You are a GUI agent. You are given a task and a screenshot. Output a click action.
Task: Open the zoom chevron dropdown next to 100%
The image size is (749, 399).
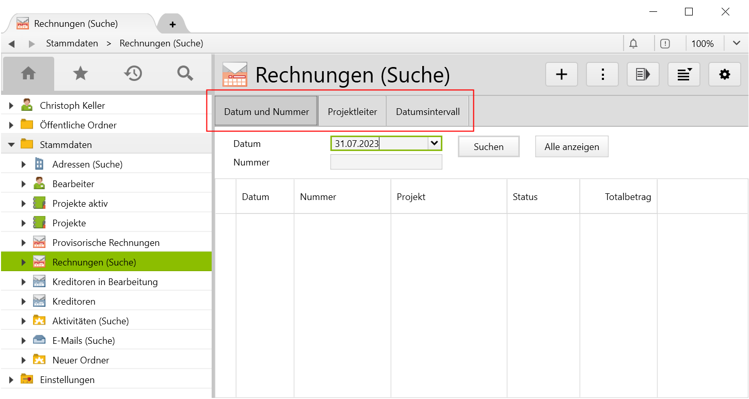(736, 43)
